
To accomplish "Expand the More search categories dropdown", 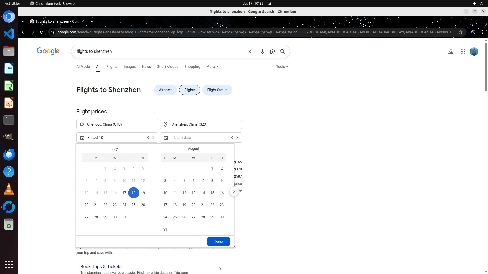I will pos(212,67).
